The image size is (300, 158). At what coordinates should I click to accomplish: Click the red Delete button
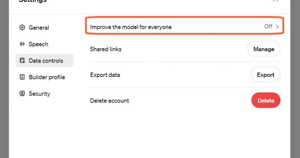pyautogui.click(x=266, y=101)
